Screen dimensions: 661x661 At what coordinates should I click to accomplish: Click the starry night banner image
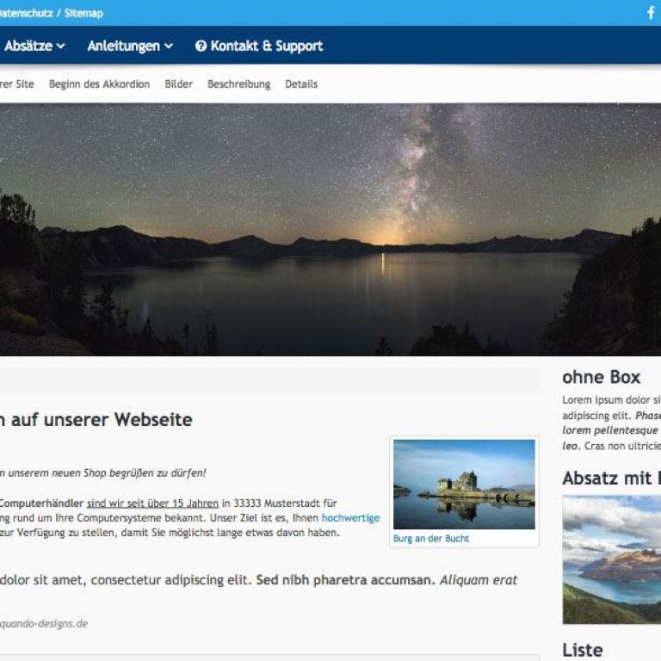click(x=330, y=229)
